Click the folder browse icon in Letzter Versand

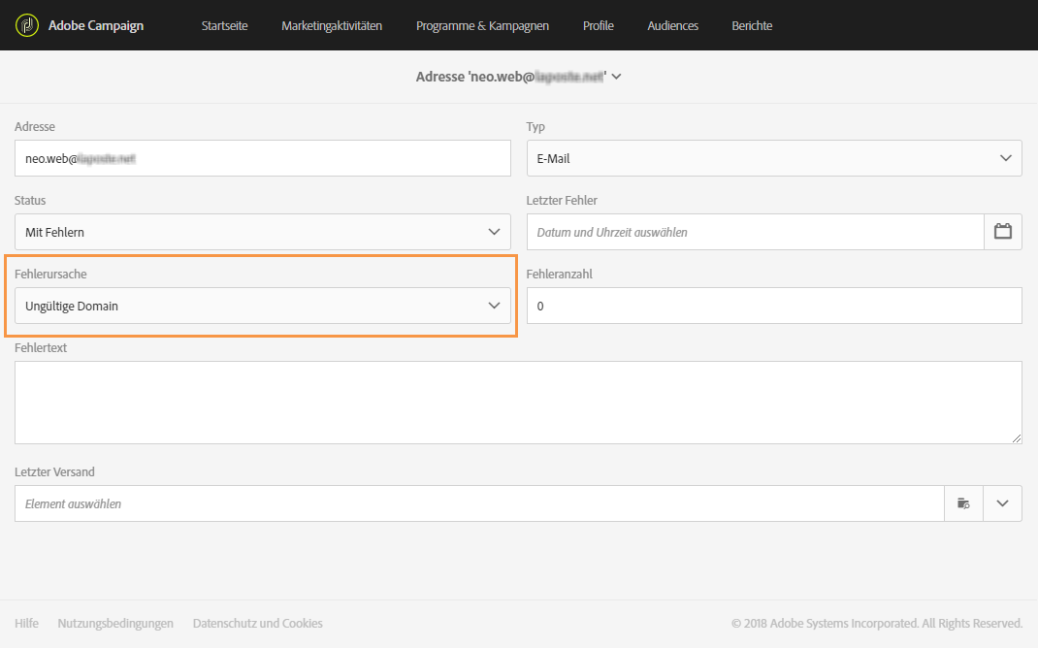tap(963, 503)
